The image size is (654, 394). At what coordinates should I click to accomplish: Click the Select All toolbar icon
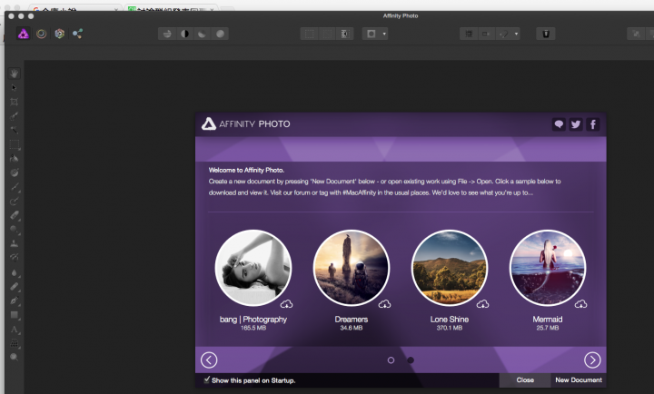[309, 34]
